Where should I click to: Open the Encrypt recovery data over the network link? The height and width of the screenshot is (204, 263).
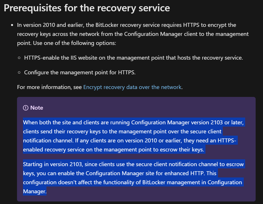click(132, 87)
